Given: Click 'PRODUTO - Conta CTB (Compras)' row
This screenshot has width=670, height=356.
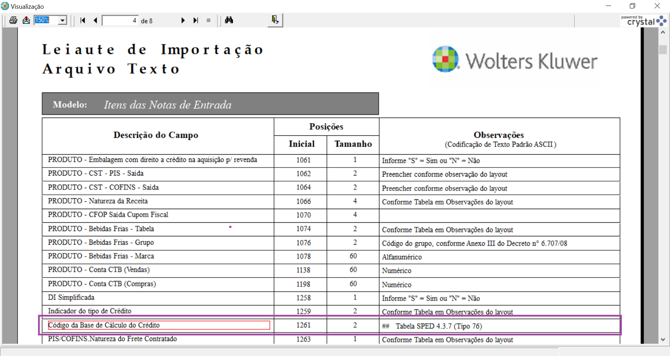Looking at the screenshot, I should tap(331, 284).
